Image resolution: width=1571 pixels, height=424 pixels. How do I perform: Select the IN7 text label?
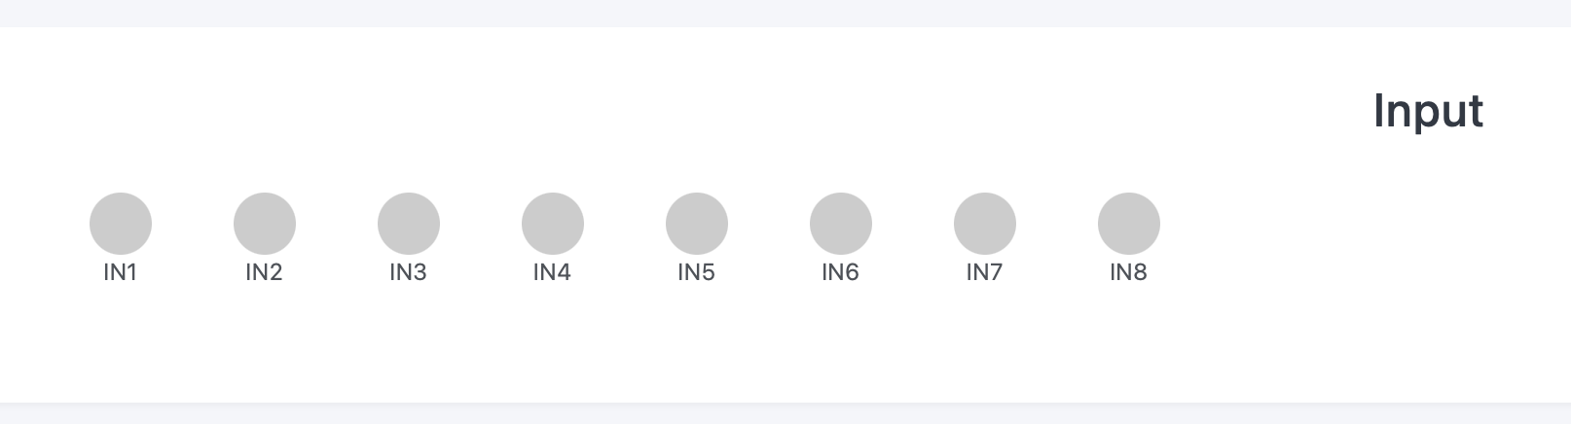tap(984, 273)
